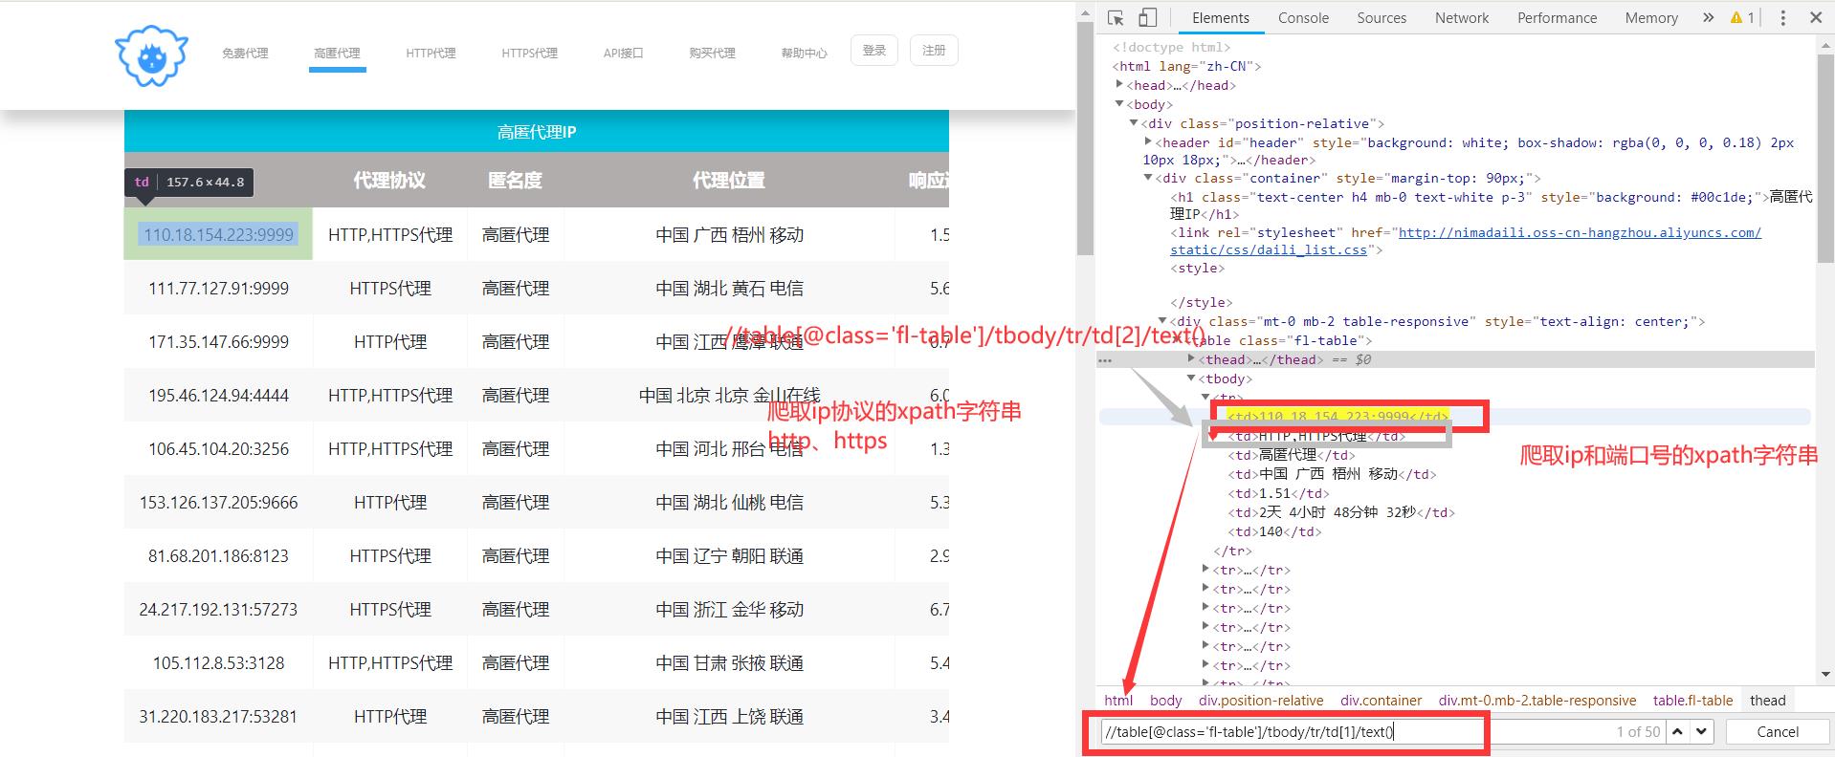Open the HTTP代理 nav item
Viewport: 1835px width, 757px height.
point(431,54)
